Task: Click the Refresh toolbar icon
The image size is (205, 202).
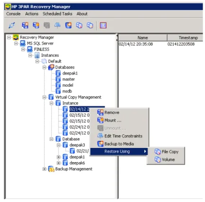Action: pyautogui.click(x=12, y=25)
